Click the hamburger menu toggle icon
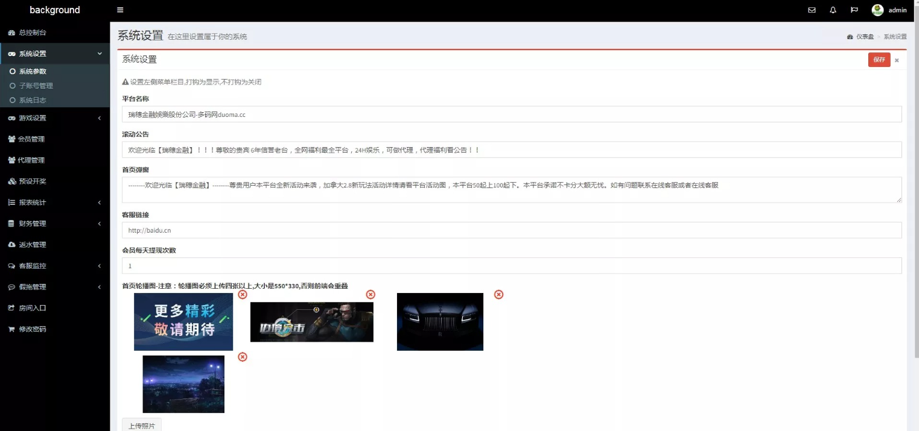Image resolution: width=919 pixels, height=431 pixels. pos(120,10)
